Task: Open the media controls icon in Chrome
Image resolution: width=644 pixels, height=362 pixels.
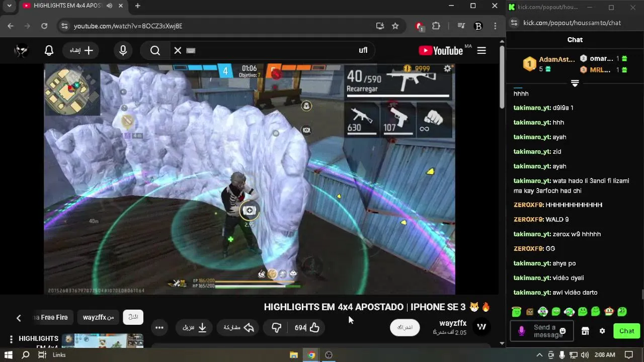Action: (461, 26)
